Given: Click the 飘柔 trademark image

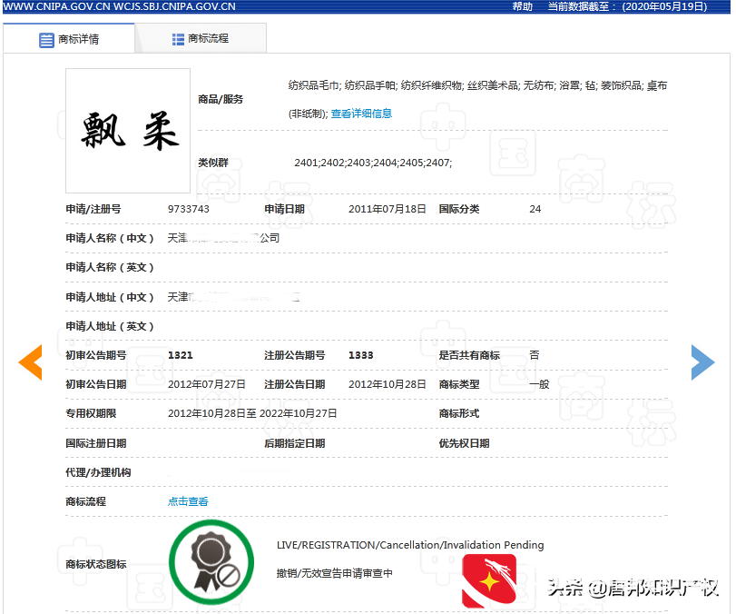Looking at the screenshot, I should pos(128,131).
